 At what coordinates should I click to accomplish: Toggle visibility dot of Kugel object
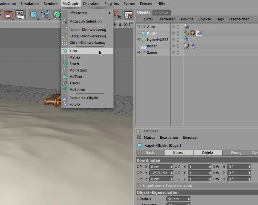174,33
